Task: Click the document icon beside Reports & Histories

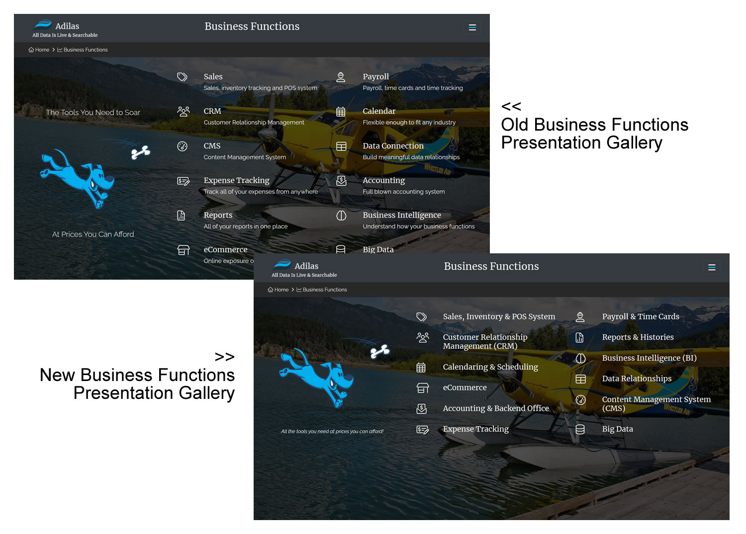Action: 579,338
